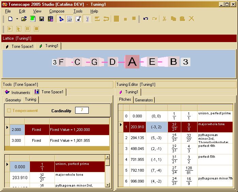Click the Delete X icon
This screenshot has height=192, width=238.
tap(191, 19)
